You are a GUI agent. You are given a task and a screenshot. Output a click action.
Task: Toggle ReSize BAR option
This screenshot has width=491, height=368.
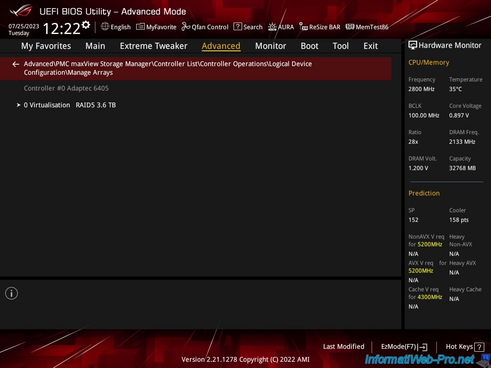click(x=320, y=27)
